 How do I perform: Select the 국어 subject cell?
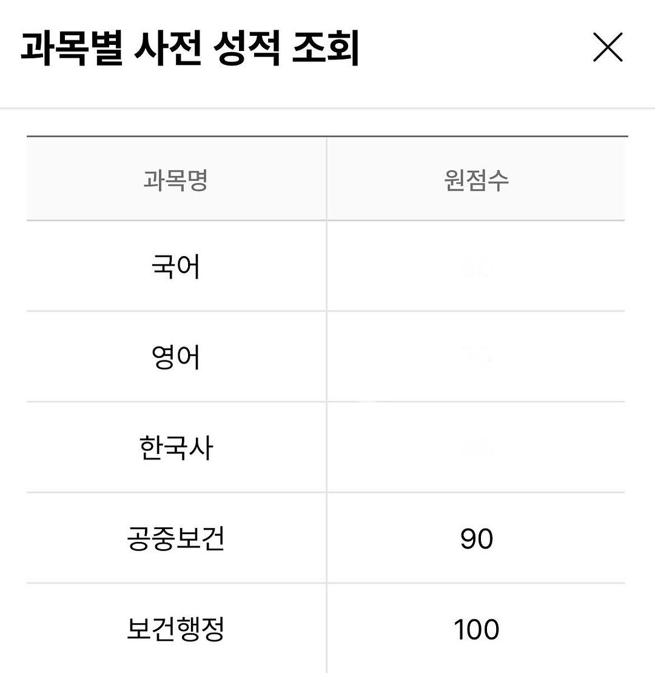pos(176,265)
